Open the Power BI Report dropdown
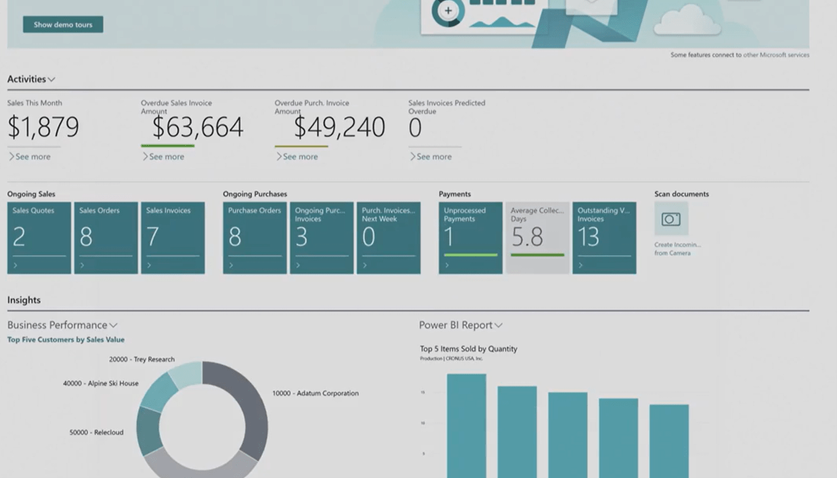The height and width of the screenshot is (478, 837). [498, 325]
